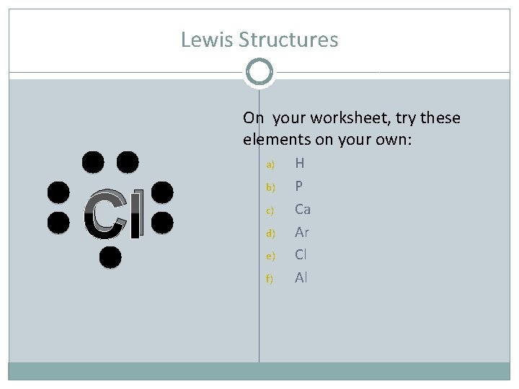The width and height of the screenshot is (519, 389).
Task: Click the lower dot right of Cl
Action: (x=163, y=222)
